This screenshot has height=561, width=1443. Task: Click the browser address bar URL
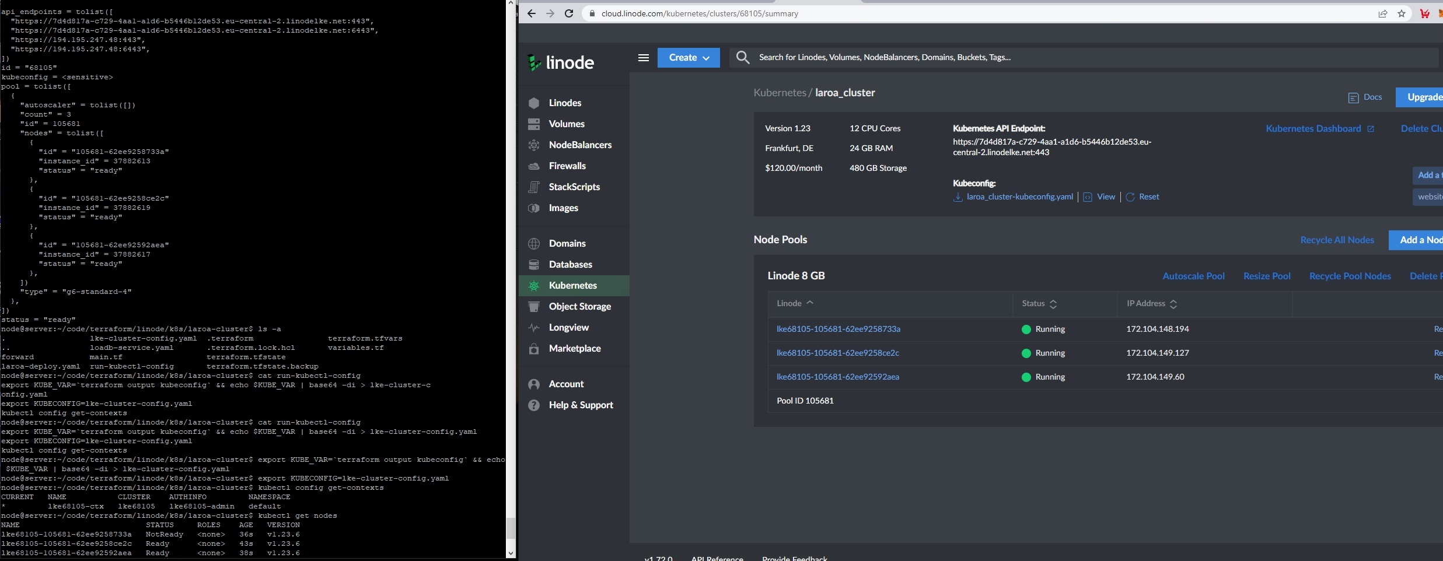click(x=700, y=13)
